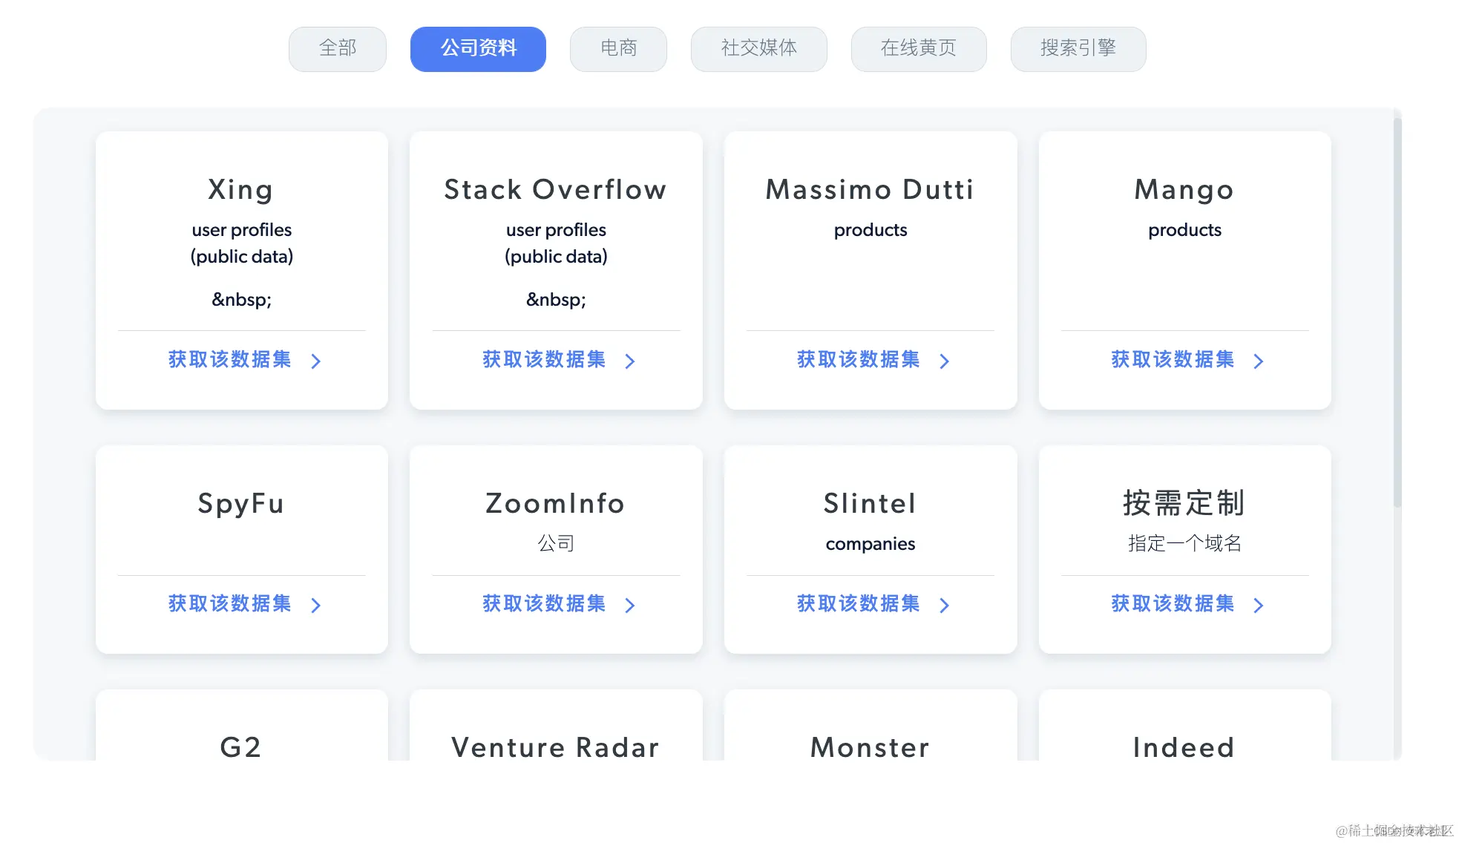Open the 电商 category tab
This screenshot has width=1459, height=843.
[618, 49]
